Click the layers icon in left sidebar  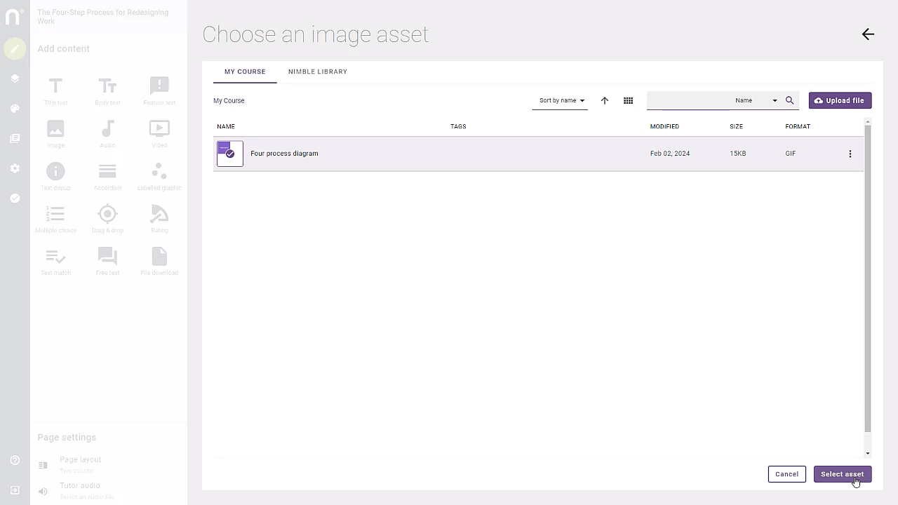point(15,79)
